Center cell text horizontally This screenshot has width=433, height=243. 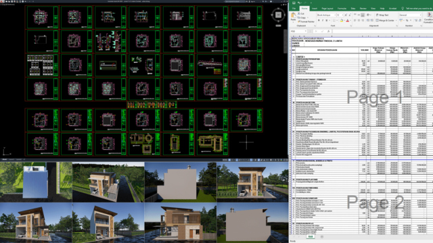[359, 20]
